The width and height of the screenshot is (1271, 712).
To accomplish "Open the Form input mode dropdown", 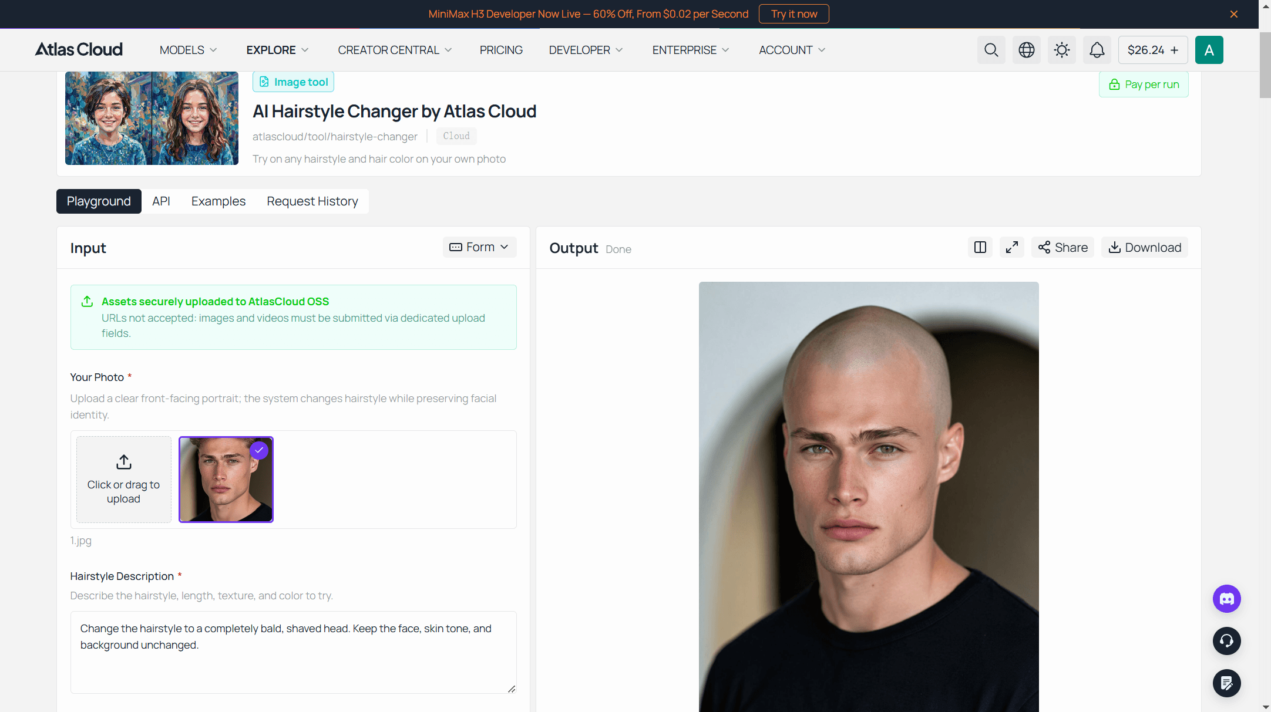I will (479, 247).
